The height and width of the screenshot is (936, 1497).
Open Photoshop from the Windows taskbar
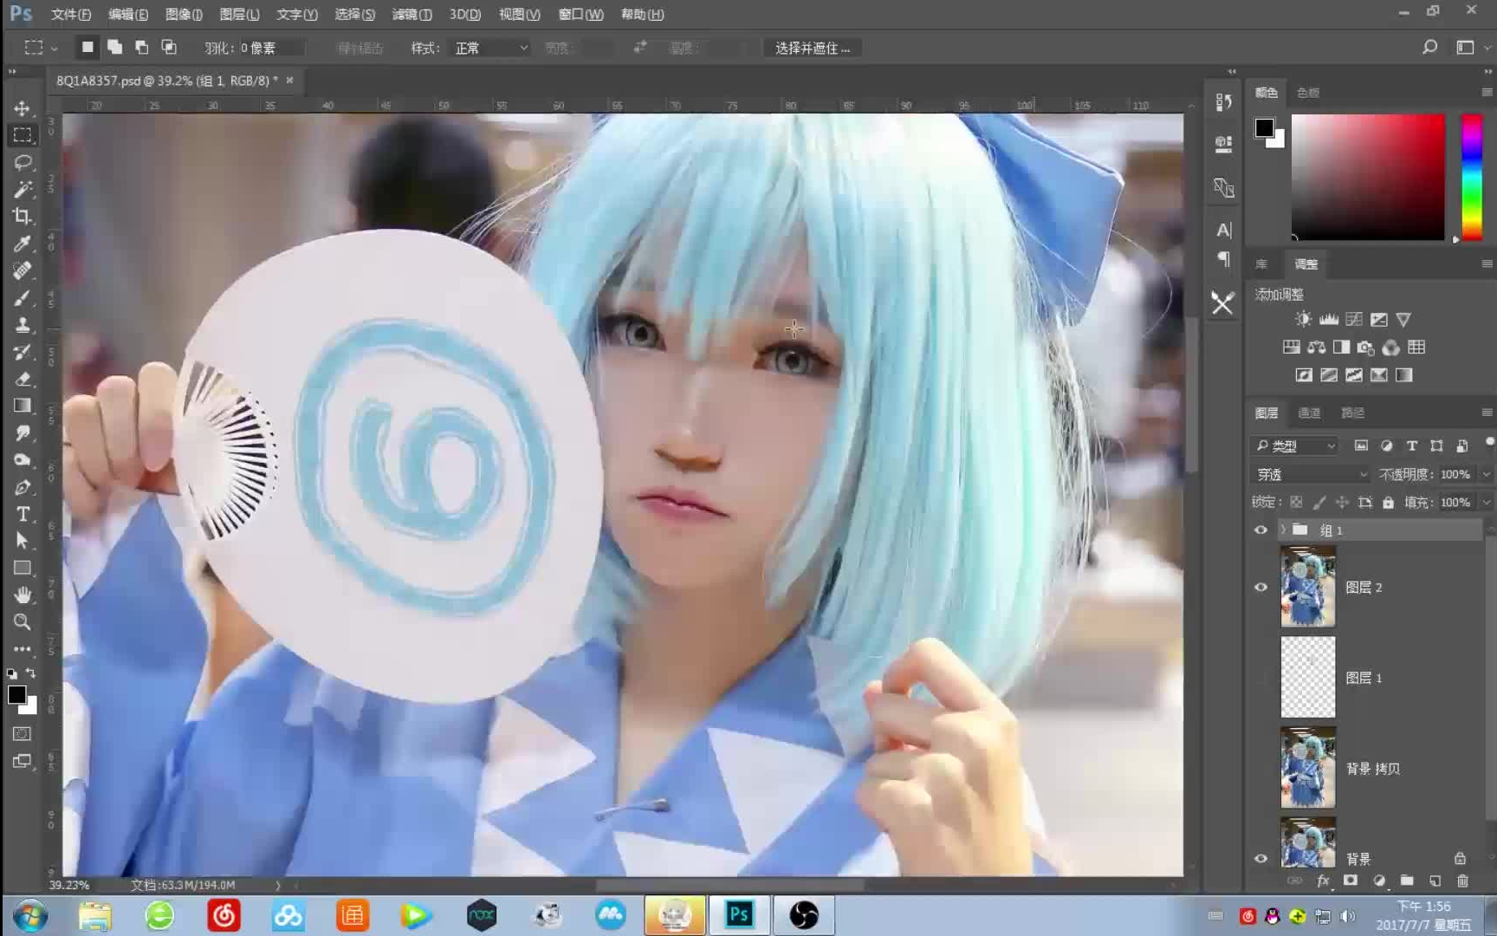(739, 914)
